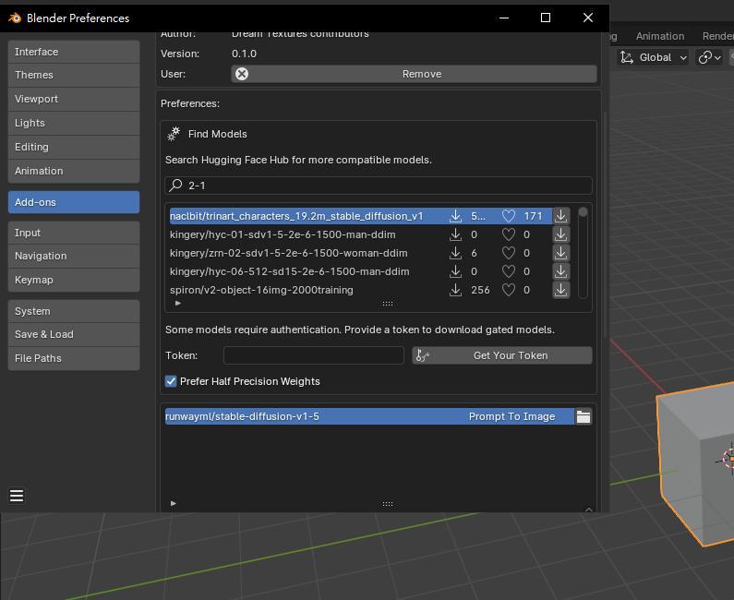Open the Global orientation dropdown
734x600 pixels.
click(x=654, y=57)
